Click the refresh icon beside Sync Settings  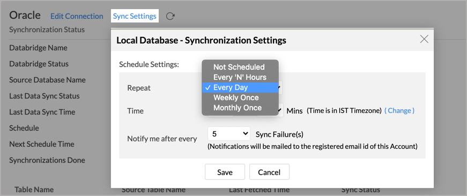coord(170,16)
